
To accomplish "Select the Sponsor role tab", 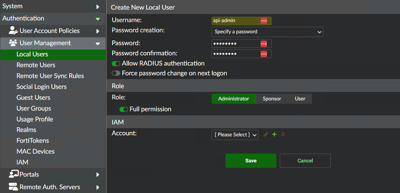I will click(272, 99).
